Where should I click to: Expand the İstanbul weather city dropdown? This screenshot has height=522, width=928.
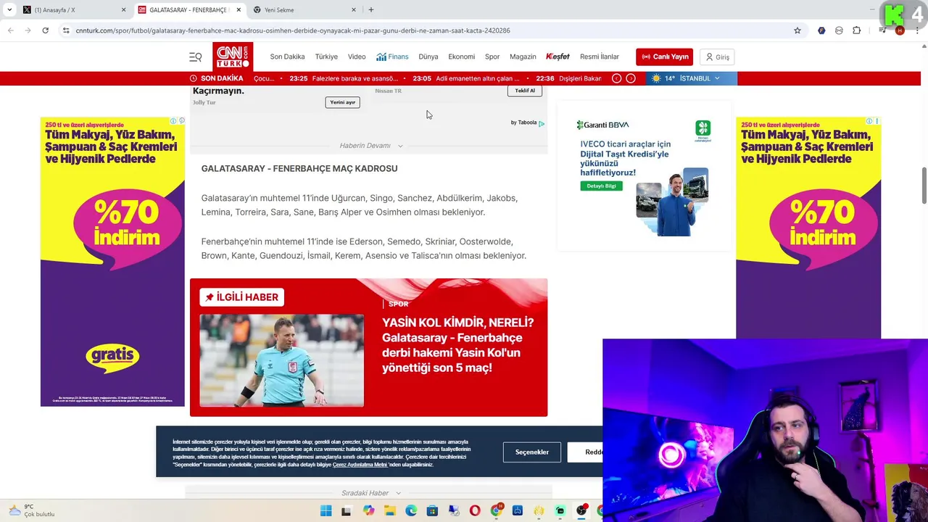click(x=717, y=78)
